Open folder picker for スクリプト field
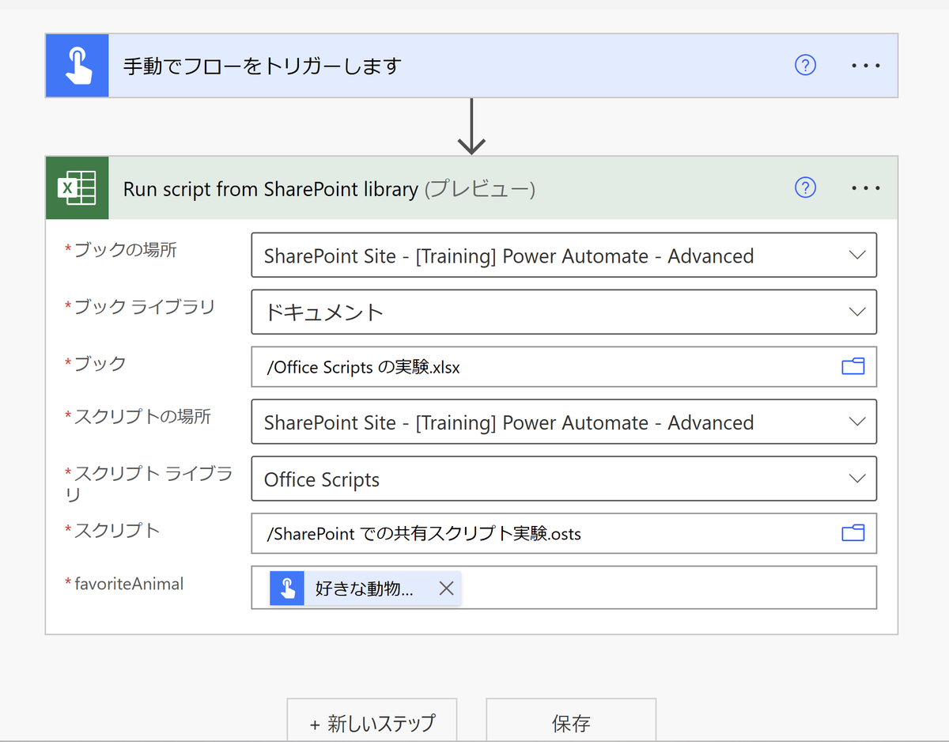Screen dimensions: 949x742 click(853, 533)
